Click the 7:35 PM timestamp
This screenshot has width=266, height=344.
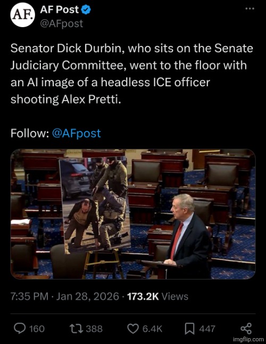click(x=30, y=297)
